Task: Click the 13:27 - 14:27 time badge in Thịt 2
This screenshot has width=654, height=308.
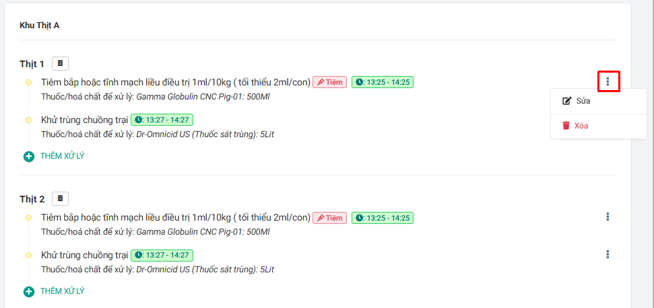Action: point(162,256)
